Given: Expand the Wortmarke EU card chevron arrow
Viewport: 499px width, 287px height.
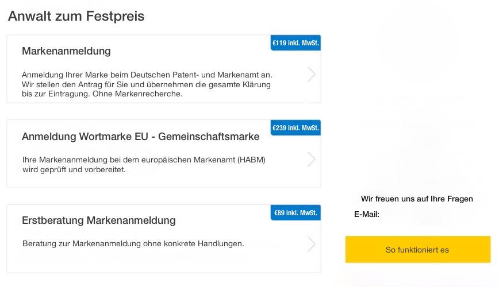Looking at the screenshot, I should (311, 159).
